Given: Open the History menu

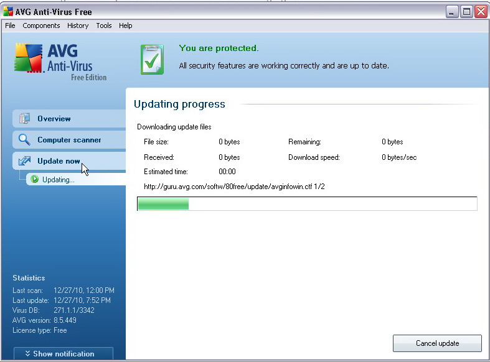Looking at the screenshot, I should click(x=78, y=26).
